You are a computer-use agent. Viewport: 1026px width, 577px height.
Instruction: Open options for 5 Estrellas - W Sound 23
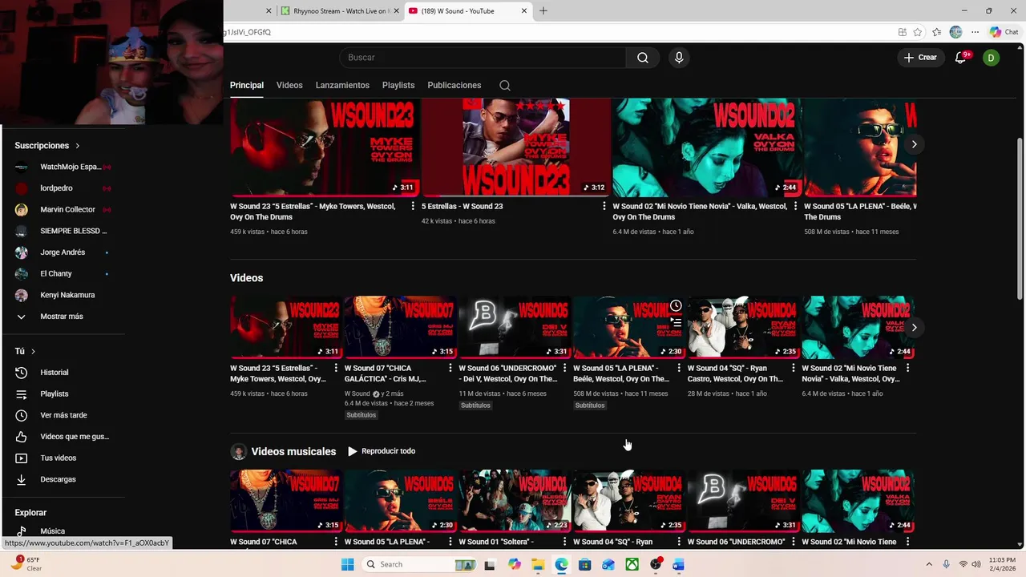(604, 207)
